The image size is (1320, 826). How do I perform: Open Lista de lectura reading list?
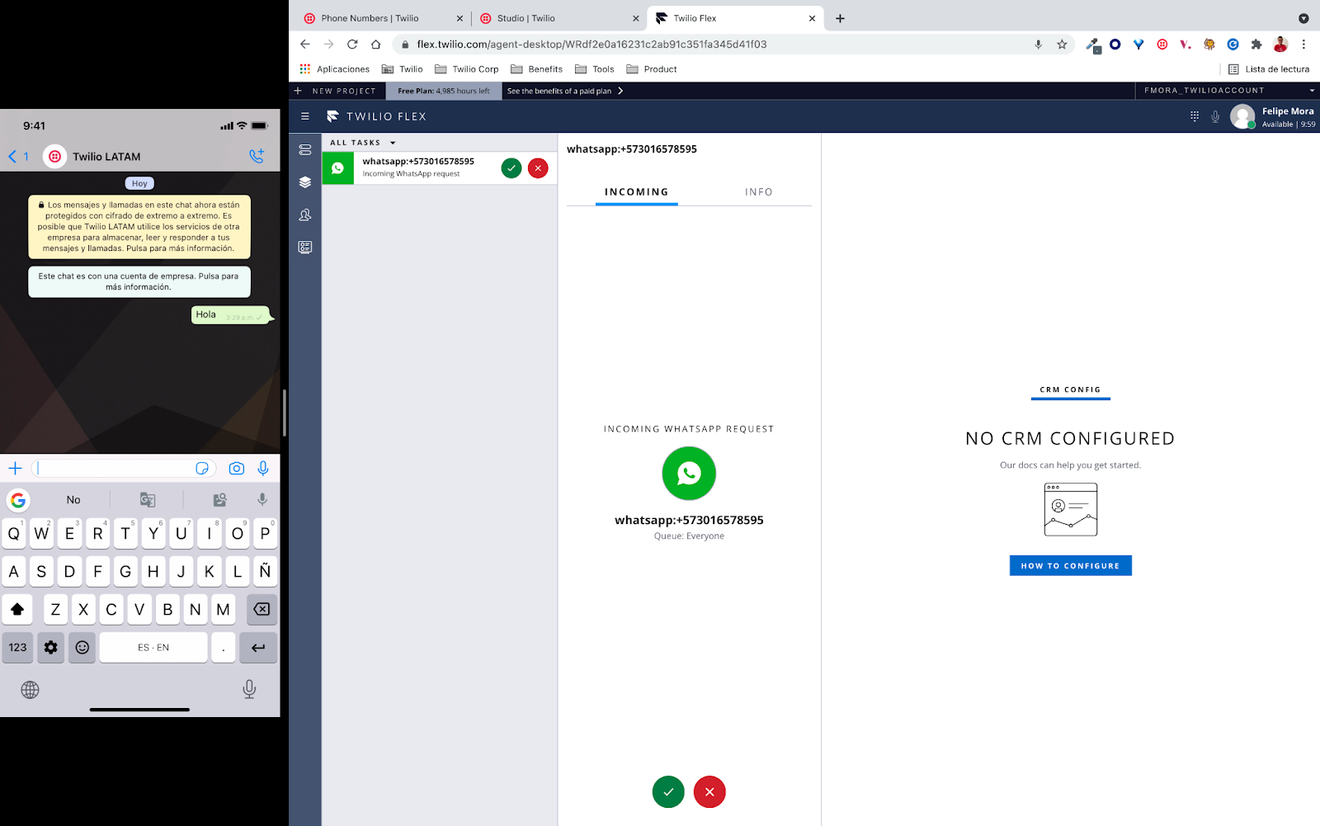click(x=1269, y=69)
